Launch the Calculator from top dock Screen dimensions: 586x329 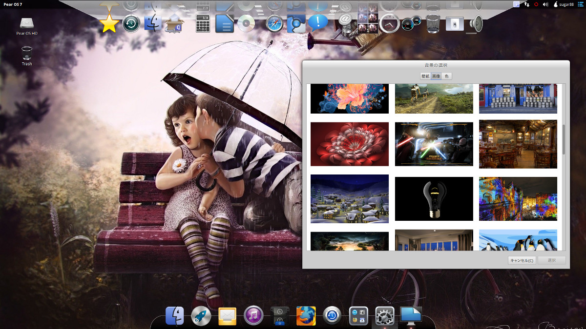coord(203,23)
